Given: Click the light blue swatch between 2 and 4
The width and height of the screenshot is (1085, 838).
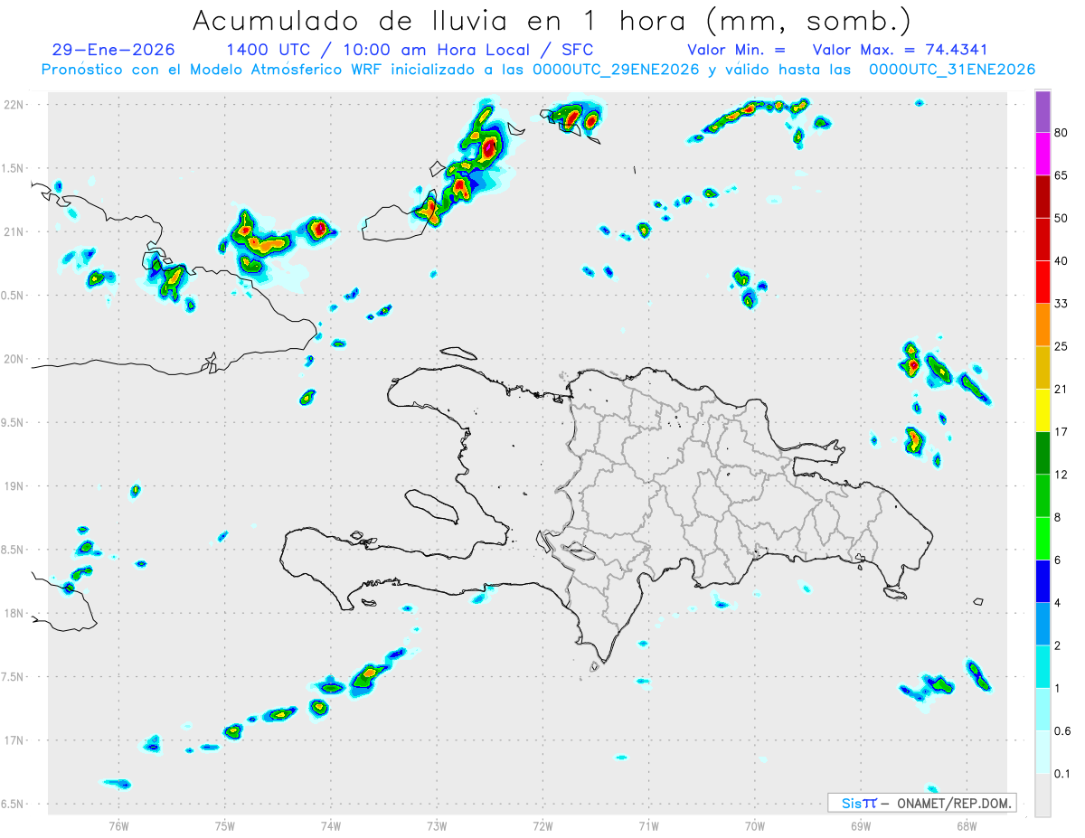Looking at the screenshot, I should coord(1043,624).
